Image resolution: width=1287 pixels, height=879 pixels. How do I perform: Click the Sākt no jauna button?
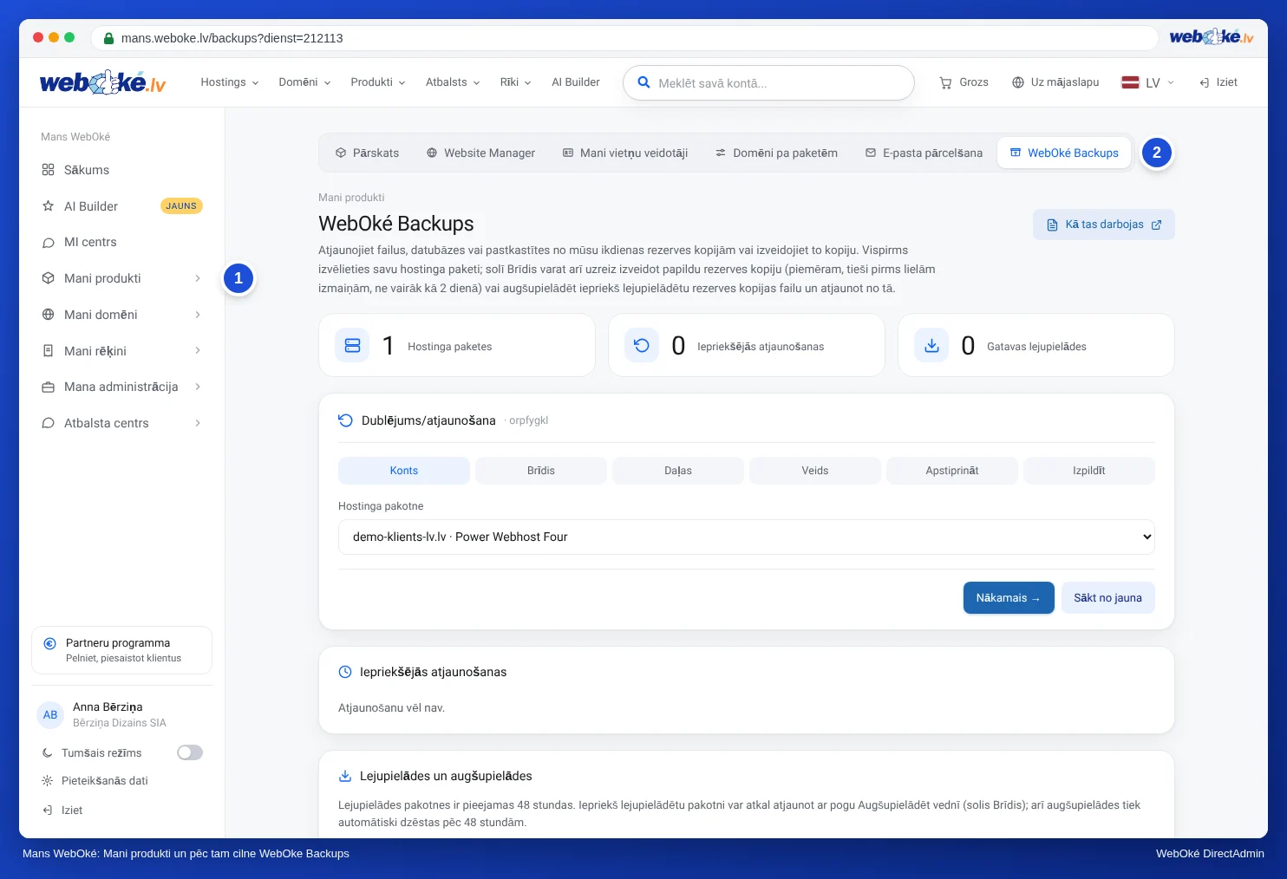1108,598
